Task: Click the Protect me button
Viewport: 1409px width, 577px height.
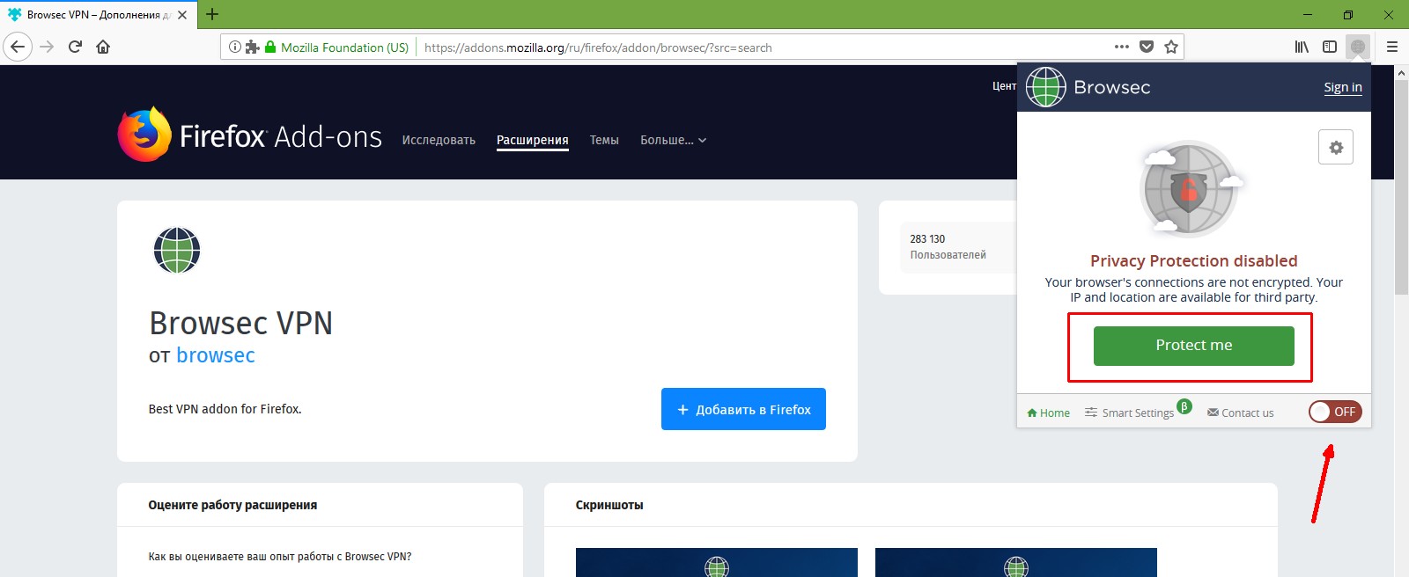Action: 1194,346
